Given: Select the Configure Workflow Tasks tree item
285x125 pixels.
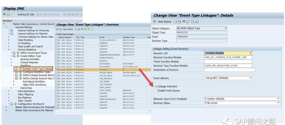Looking at the screenshot, I should click(x=36, y=72).
